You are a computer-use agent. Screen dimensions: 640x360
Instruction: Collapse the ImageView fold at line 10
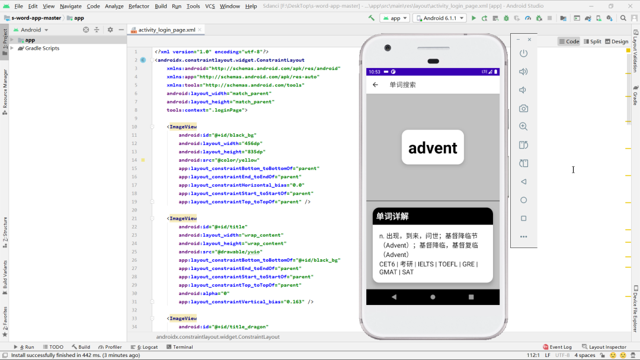[x=152, y=127]
